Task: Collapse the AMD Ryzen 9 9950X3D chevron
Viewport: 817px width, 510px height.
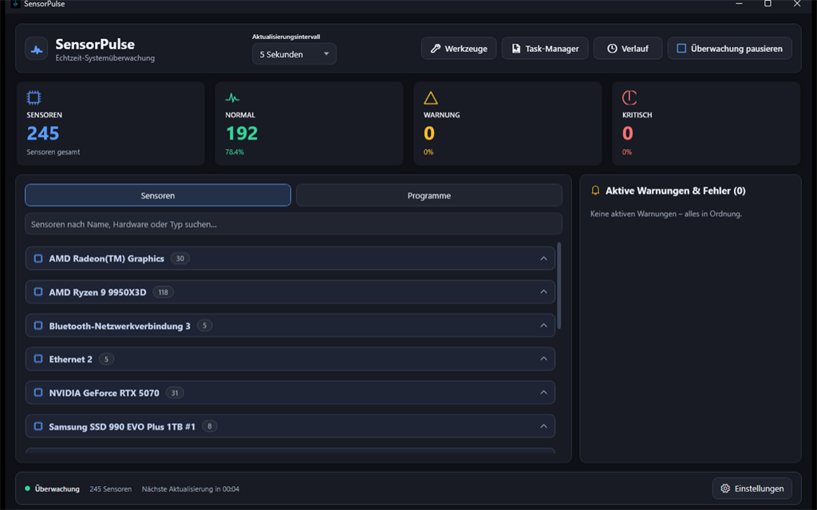Action: pyautogui.click(x=543, y=292)
